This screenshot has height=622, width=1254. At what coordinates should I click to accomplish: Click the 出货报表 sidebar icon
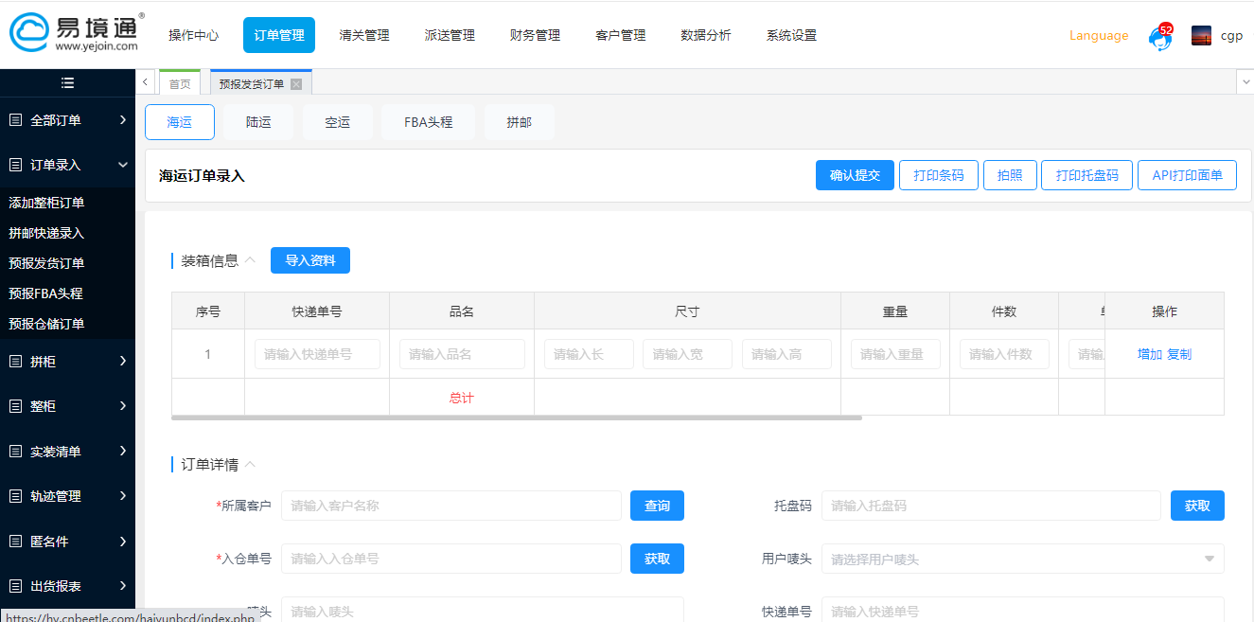coord(15,586)
